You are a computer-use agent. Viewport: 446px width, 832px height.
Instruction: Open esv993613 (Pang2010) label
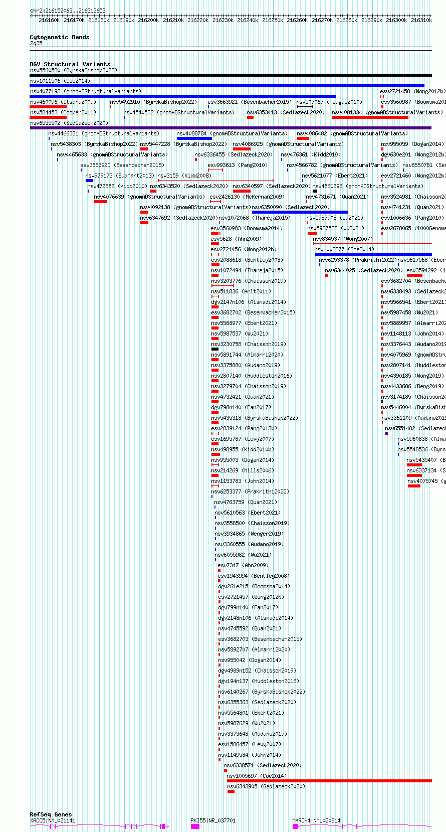point(238,165)
